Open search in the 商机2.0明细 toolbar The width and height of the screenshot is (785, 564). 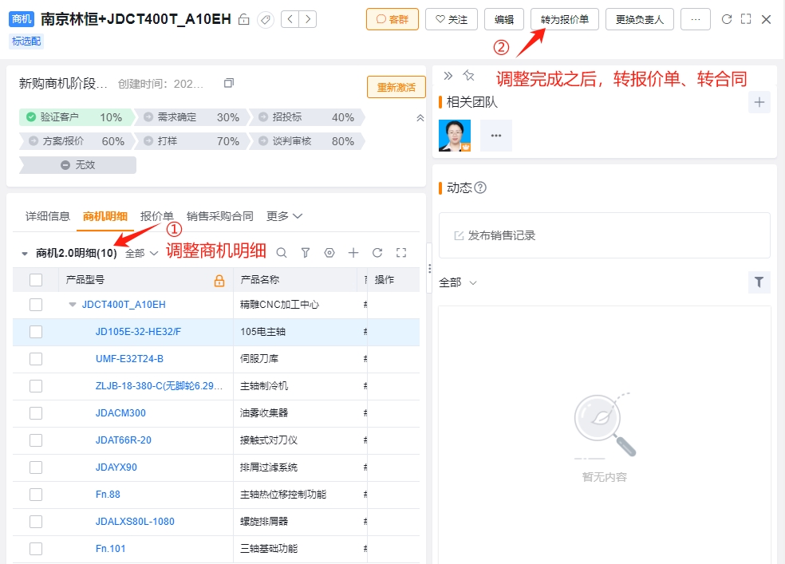pos(282,253)
